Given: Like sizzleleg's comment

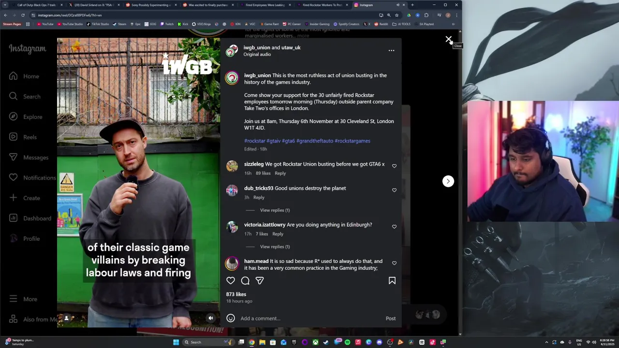Looking at the screenshot, I should (x=394, y=166).
